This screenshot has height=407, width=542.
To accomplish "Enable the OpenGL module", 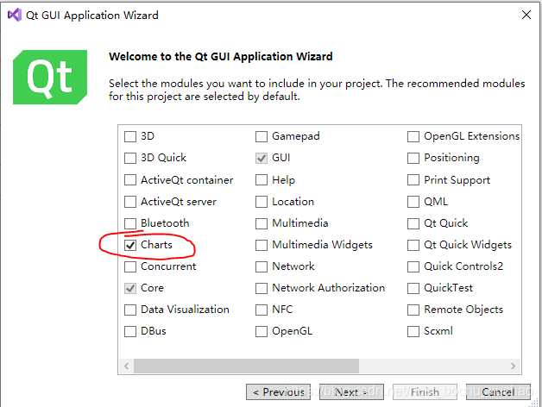I will tap(262, 331).
